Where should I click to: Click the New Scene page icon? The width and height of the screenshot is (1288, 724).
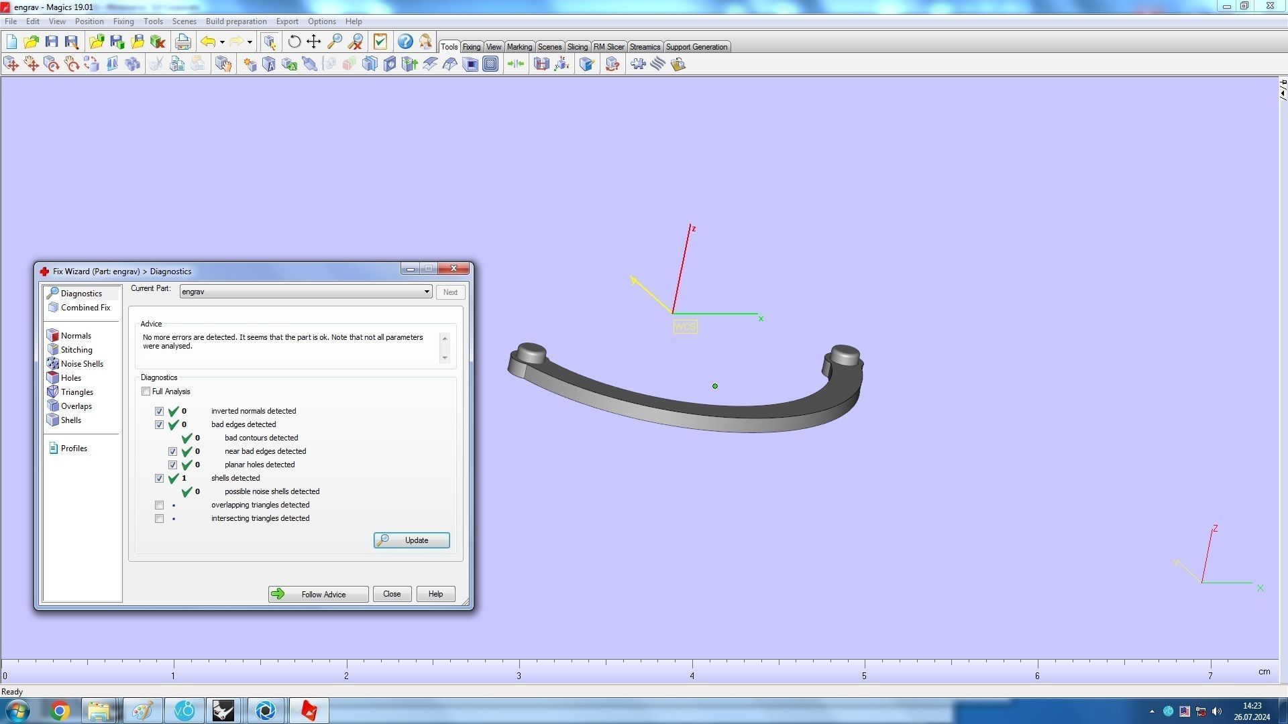(11, 42)
